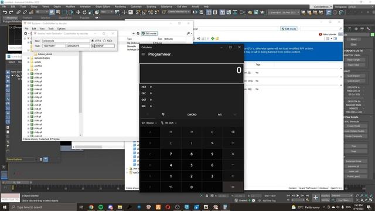Click the QWORD word size button
The height and width of the screenshot is (211, 375).
[x=192, y=115]
